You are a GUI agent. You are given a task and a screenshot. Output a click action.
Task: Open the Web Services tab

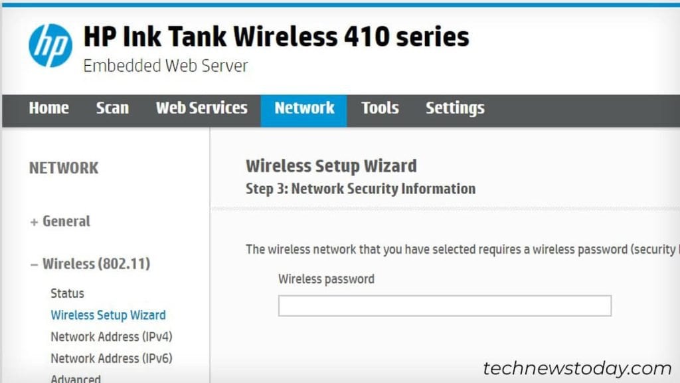[201, 108]
